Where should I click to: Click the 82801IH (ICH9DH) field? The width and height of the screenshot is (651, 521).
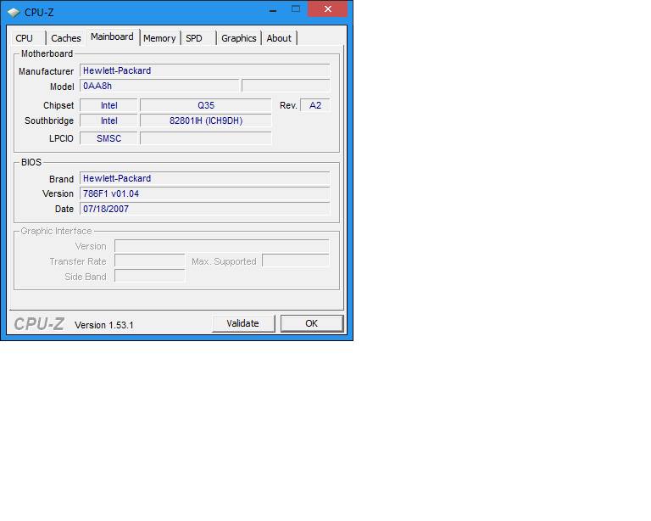[206, 120]
